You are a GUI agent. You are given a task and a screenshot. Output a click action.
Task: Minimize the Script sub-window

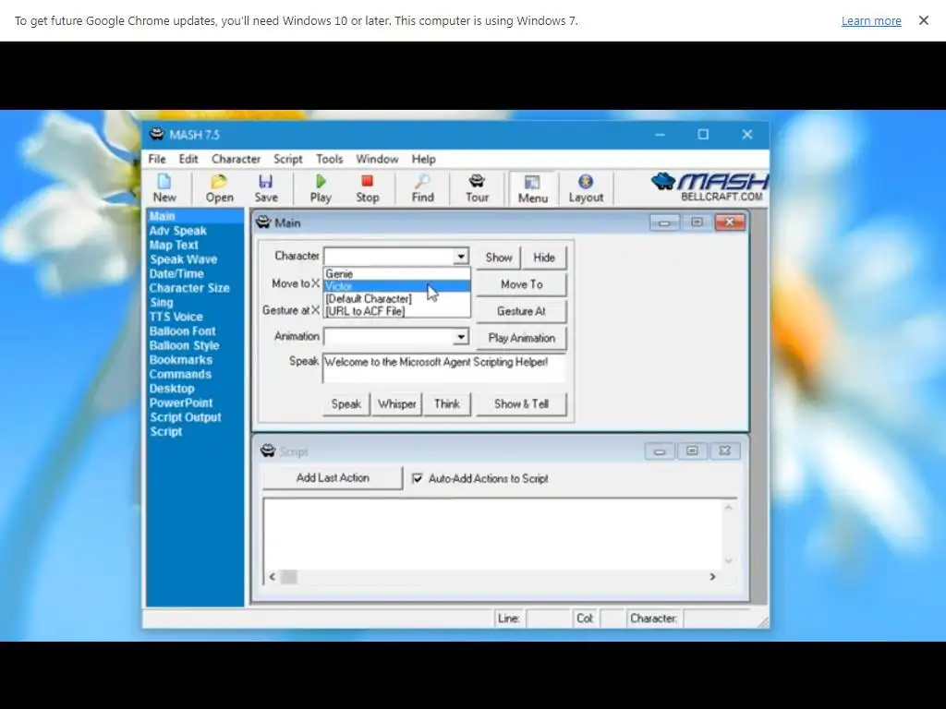click(660, 451)
